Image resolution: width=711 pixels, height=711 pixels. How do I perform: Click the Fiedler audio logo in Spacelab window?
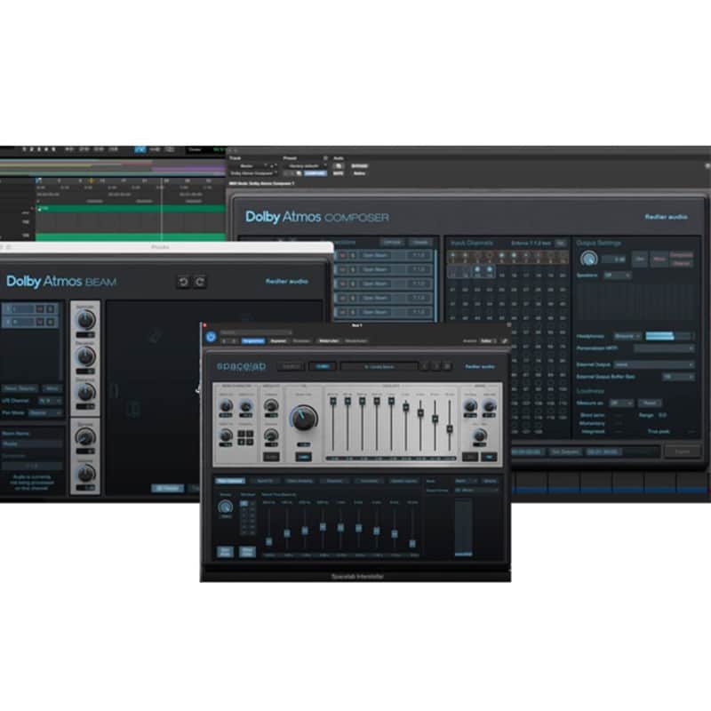click(480, 366)
